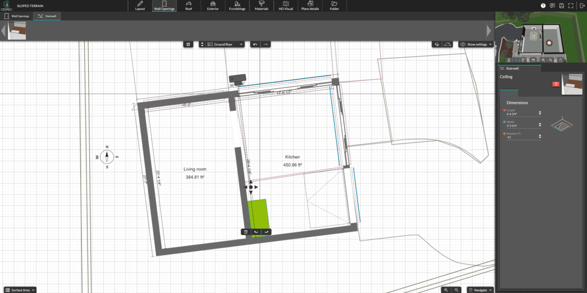This screenshot has height=293, width=587.
Task: Open the Furnishings section
Action: [237, 6]
